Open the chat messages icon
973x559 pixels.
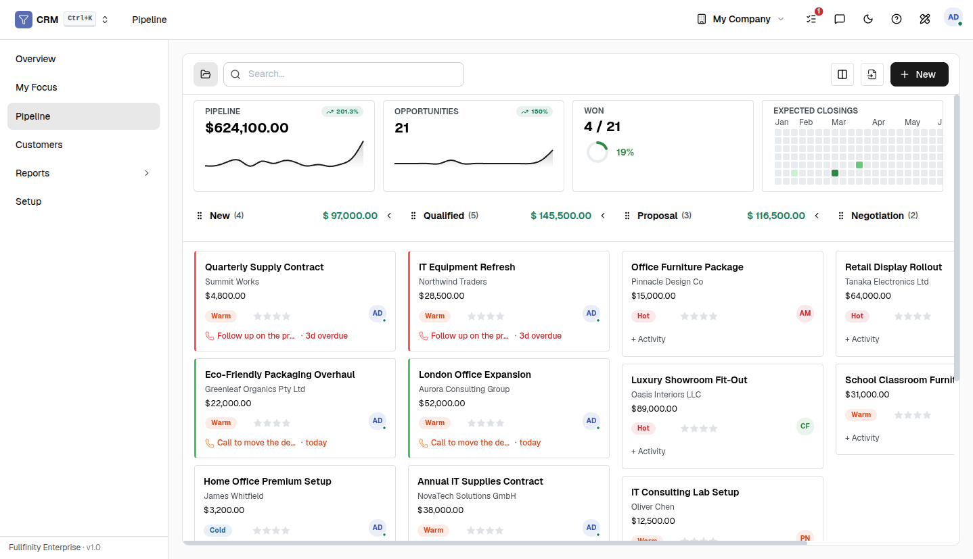[x=840, y=19]
